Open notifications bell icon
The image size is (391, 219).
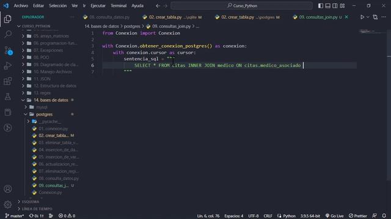(384, 216)
